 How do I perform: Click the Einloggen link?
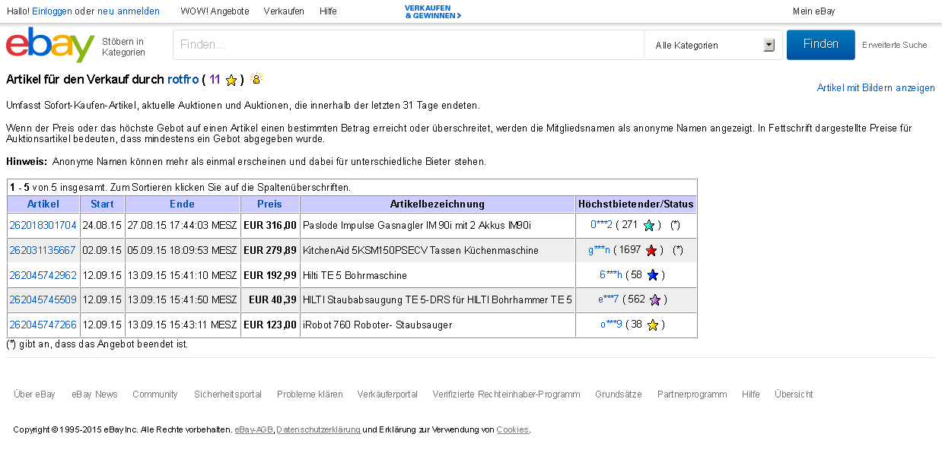52,11
